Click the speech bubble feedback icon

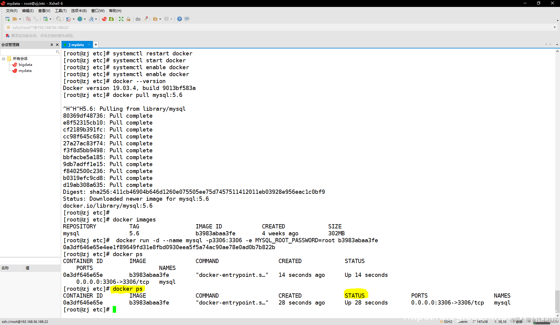(187, 19)
